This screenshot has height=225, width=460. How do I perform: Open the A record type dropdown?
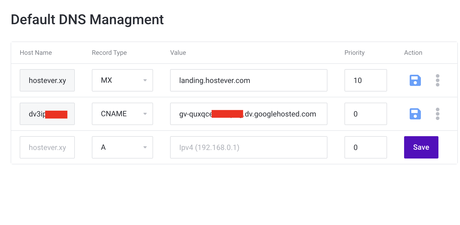pos(122,147)
